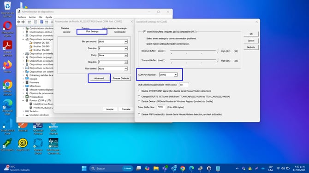Screen dimensions: 309x173
Task: Open Edge from the taskbar
Action: coord(191,168)
